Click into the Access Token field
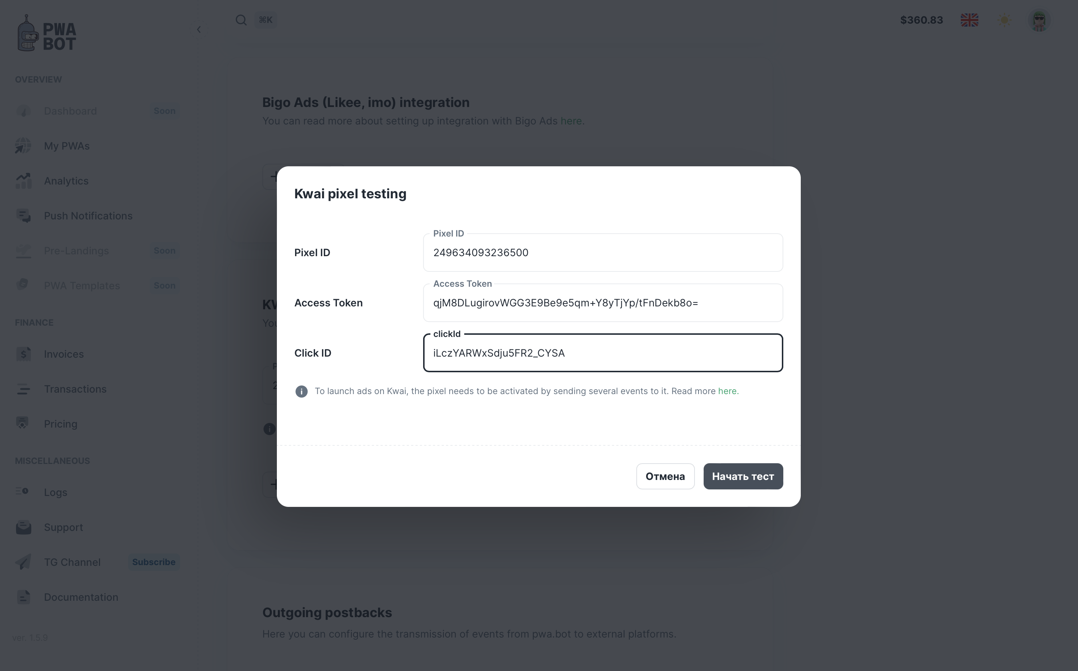This screenshot has height=671, width=1078. click(602, 303)
